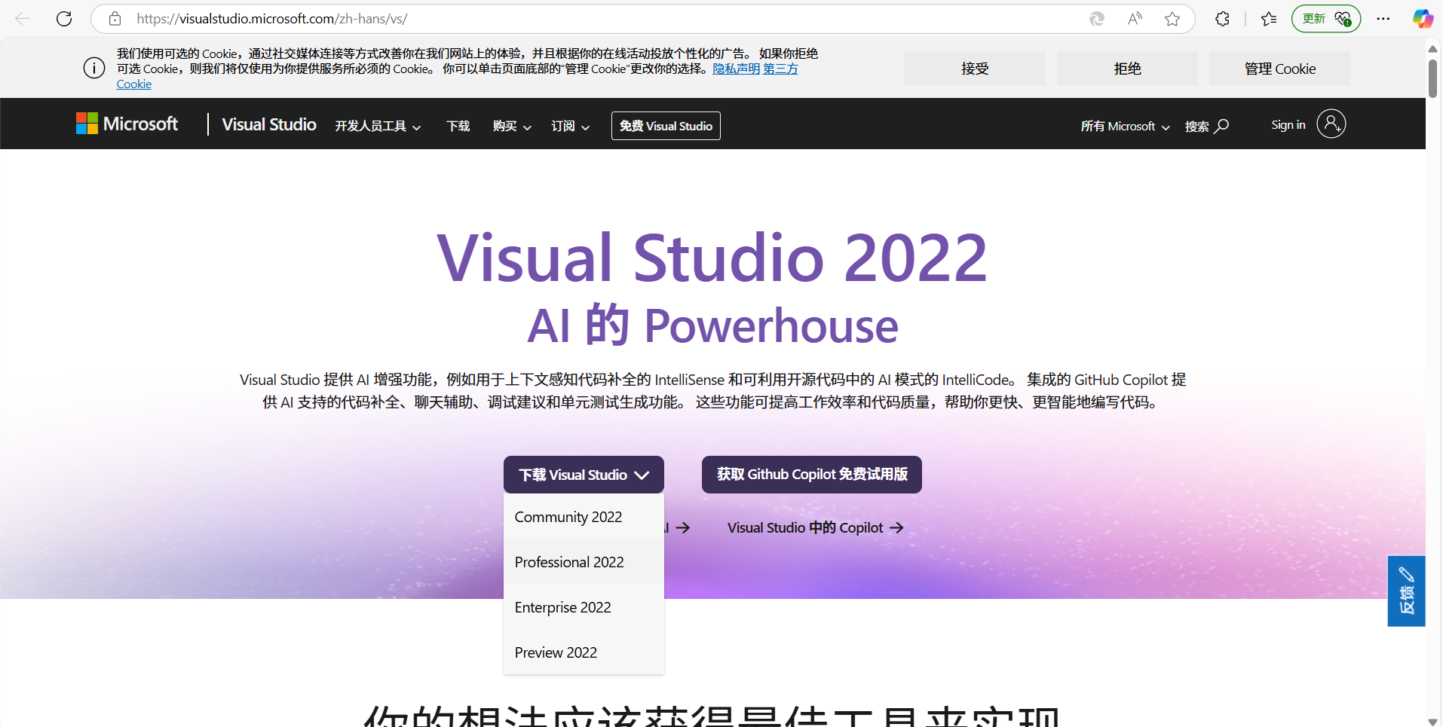Open Visual Studio 中的 Copilot link
Image resolution: width=1443 pixels, height=727 pixels.
pos(815,527)
